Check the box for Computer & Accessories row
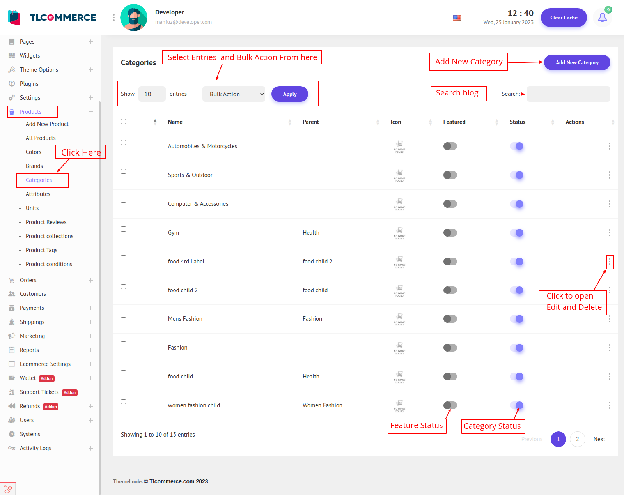The image size is (624, 495). coord(124,200)
